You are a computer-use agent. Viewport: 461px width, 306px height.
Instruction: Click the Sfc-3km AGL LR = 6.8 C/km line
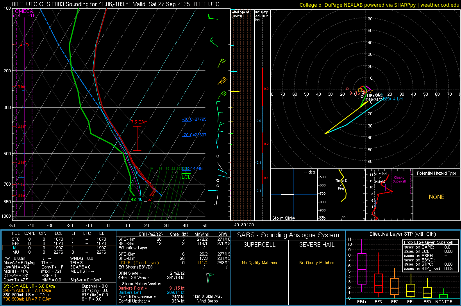click(x=29, y=286)
